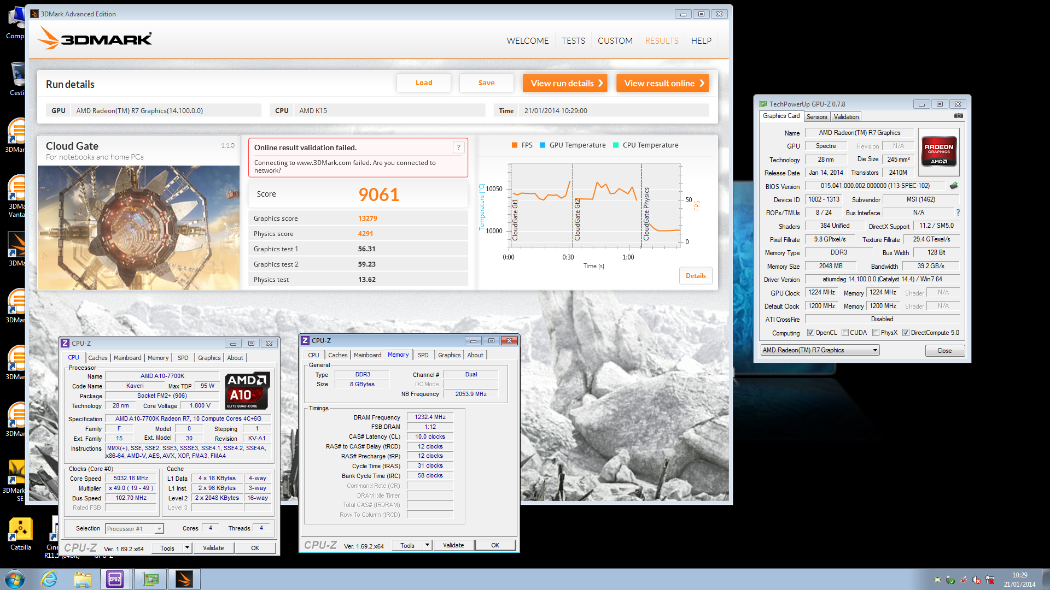Viewport: 1050px width, 590px height.
Task: Switch to CPU-Z taskbar button
Action: pos(115,579)
